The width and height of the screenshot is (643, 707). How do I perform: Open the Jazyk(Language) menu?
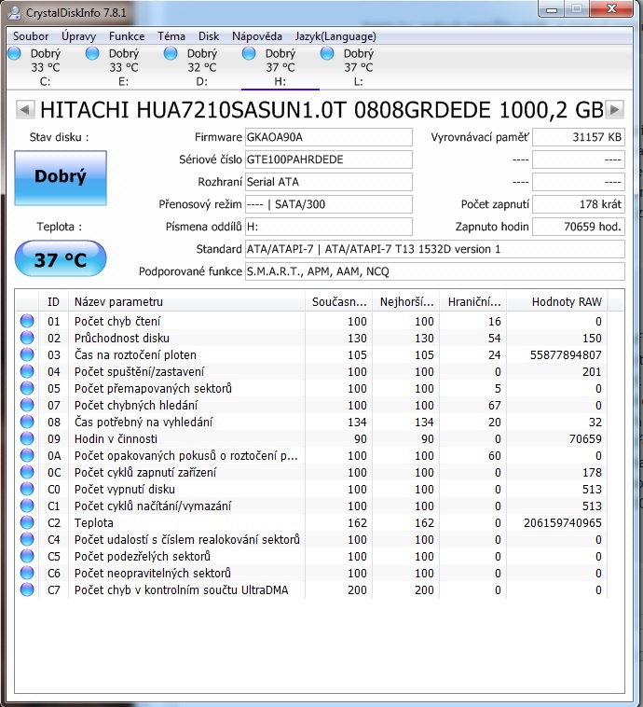point(335,36)
